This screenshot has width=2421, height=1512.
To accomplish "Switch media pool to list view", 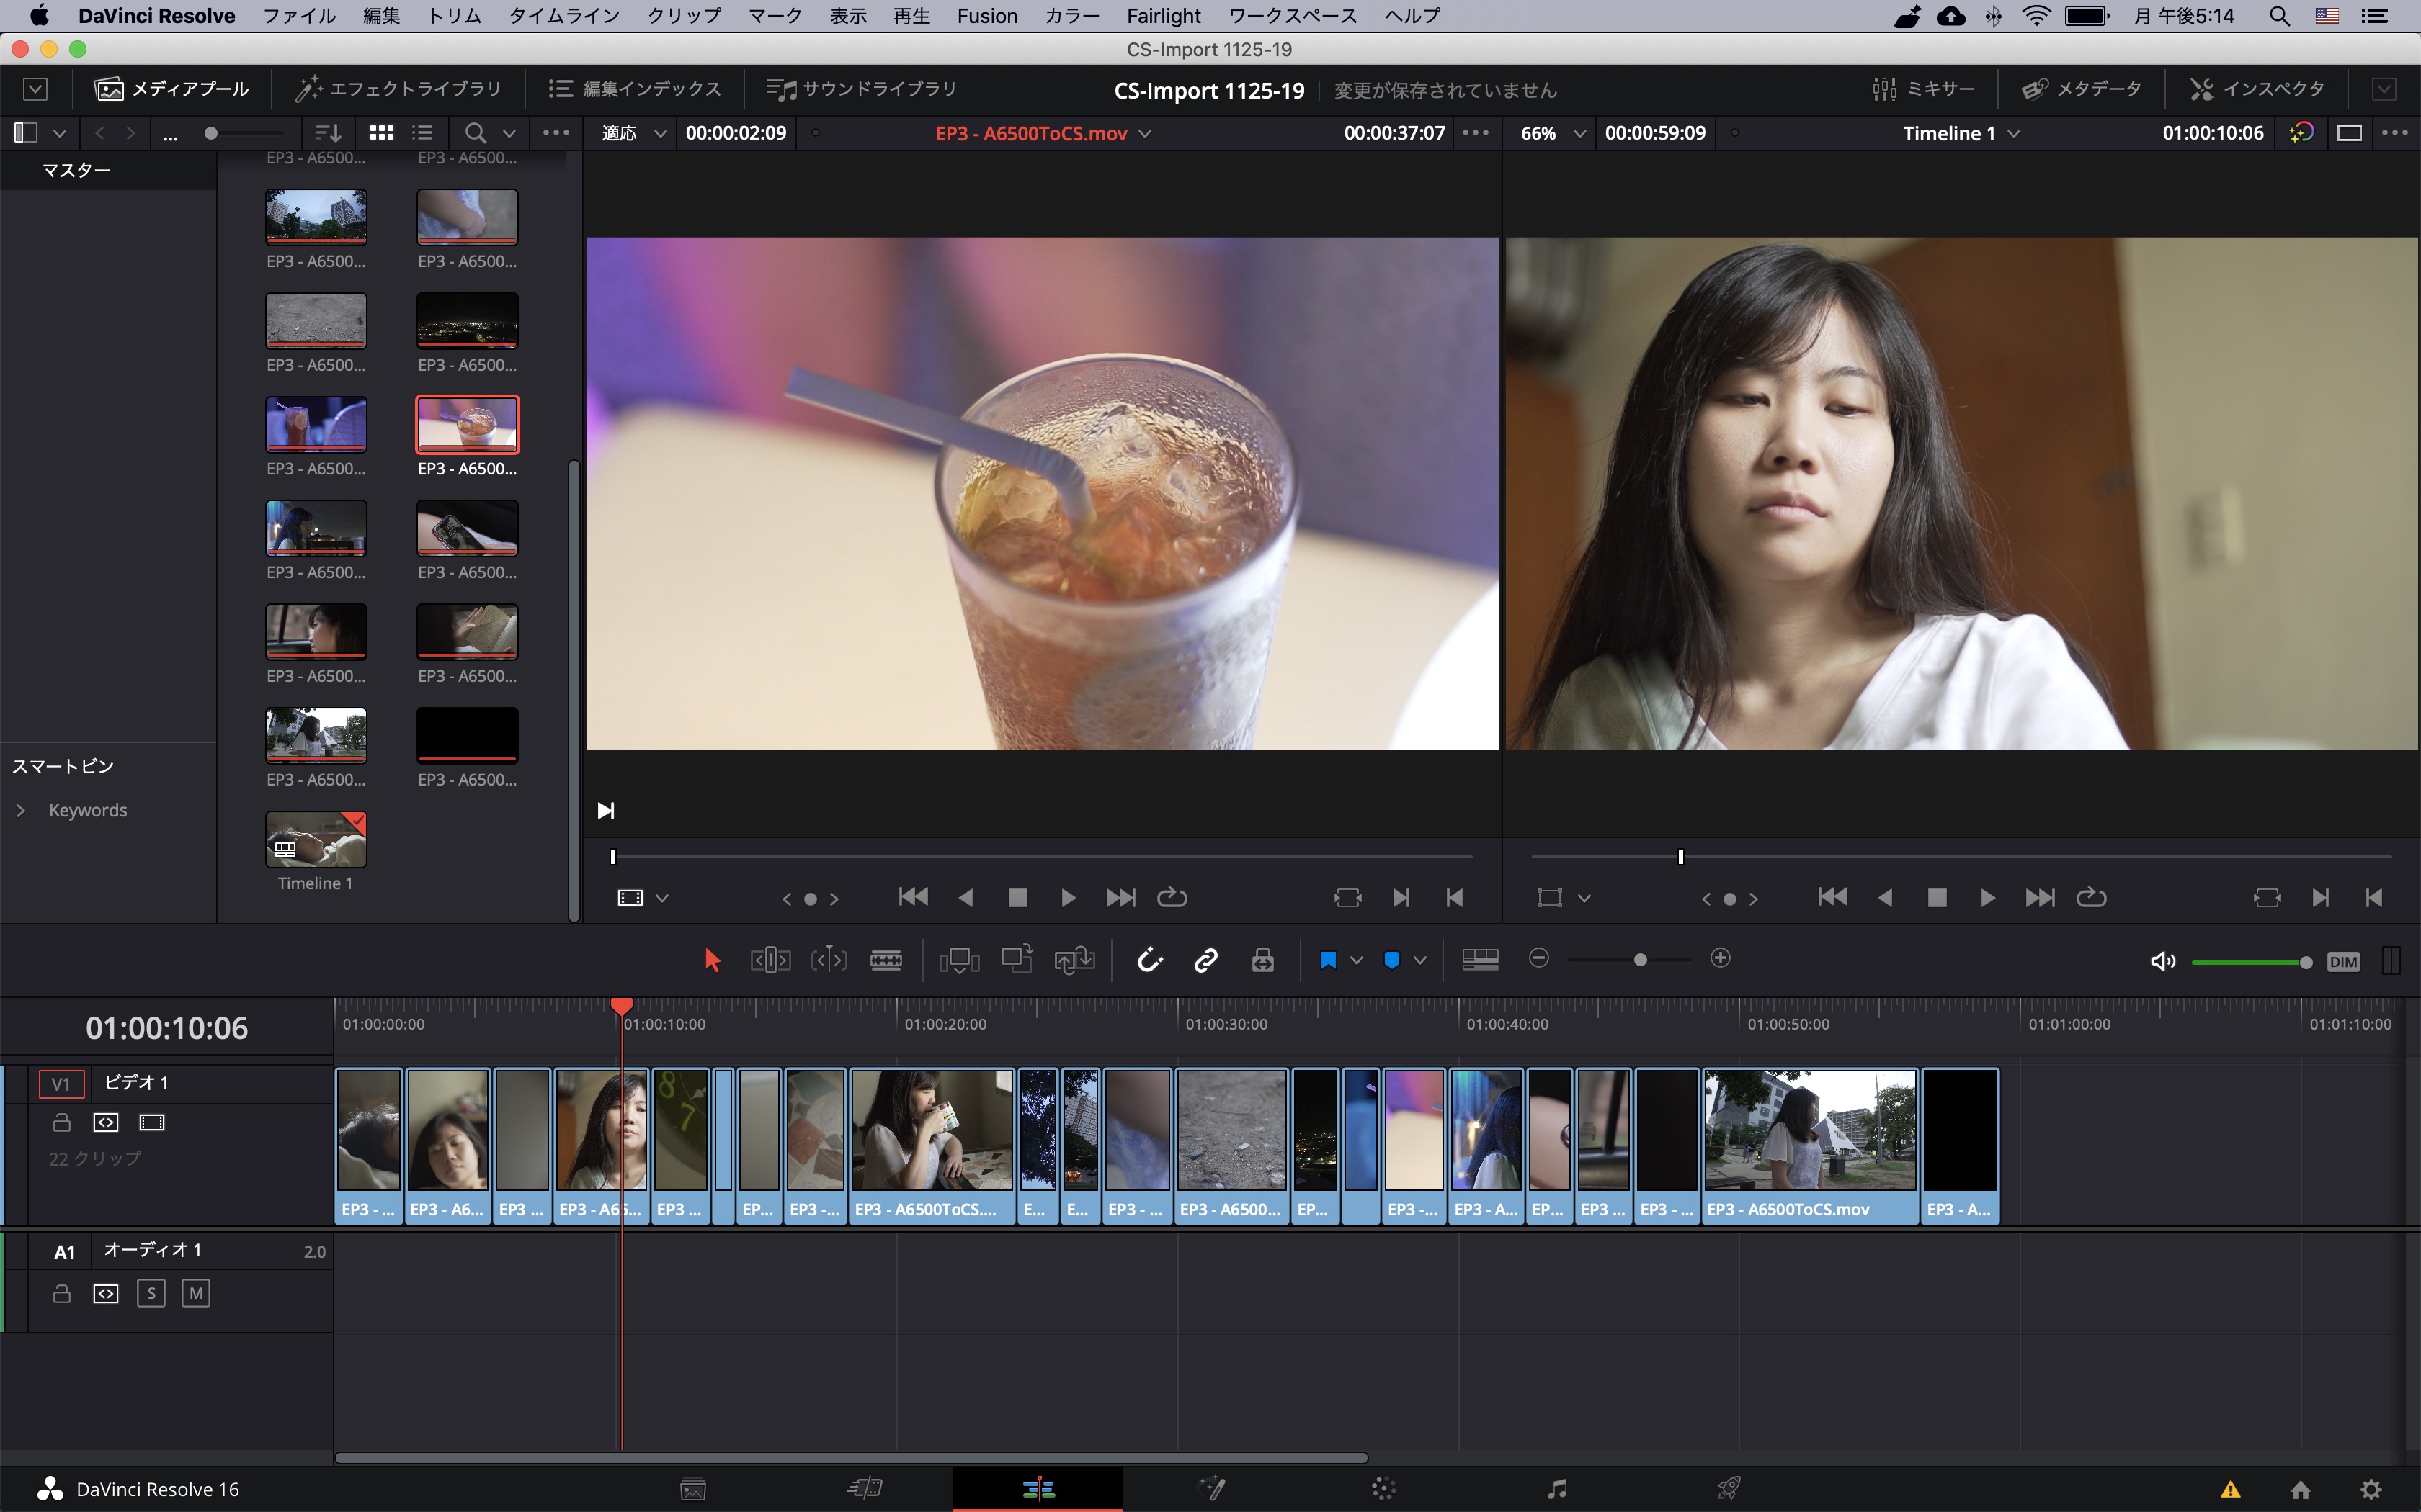I will 422,133.
